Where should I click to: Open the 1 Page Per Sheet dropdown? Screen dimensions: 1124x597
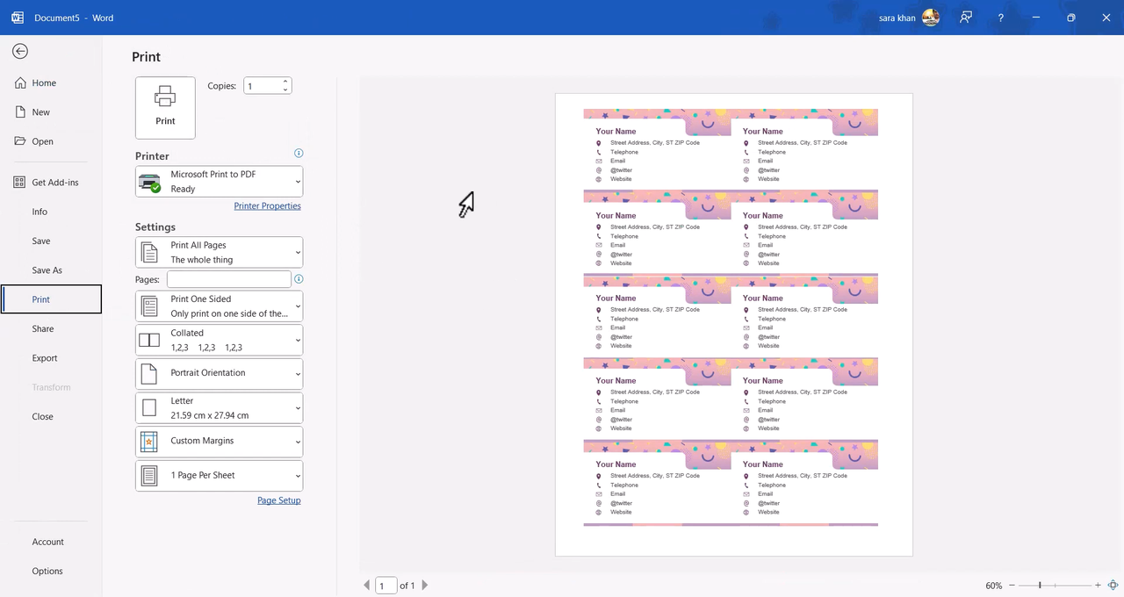(219, 475)
